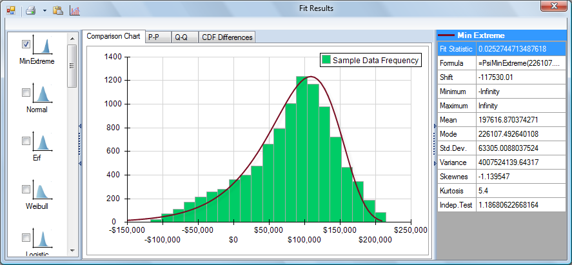Screen dimensions: 572x265
Task: Uncheck the MinExtreme distribution checkbox
Action: click(26, 44)
